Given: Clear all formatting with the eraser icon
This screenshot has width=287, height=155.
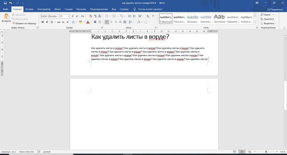Looking at the screenshot, I should [91, 16].
